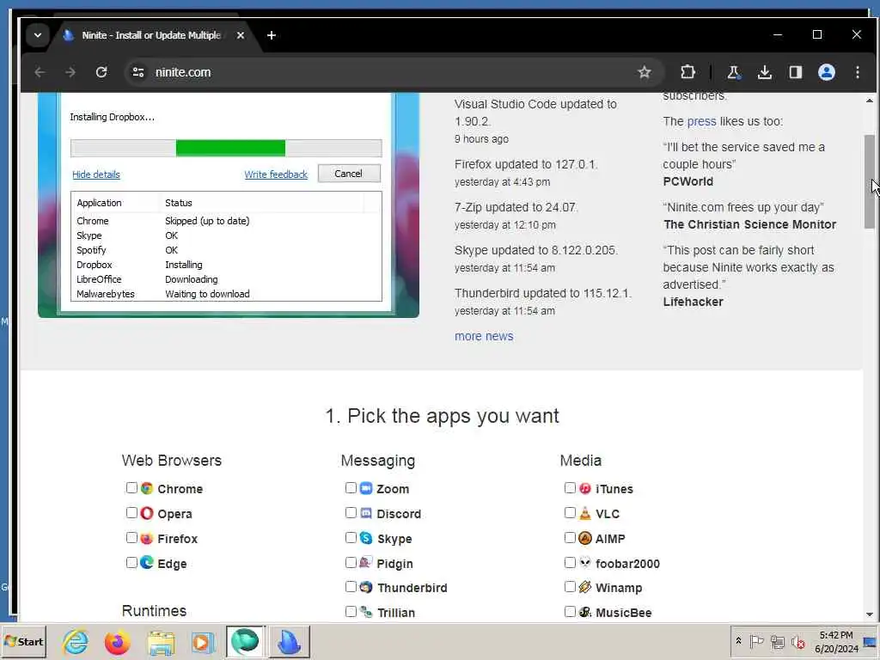
Task: Bookmark this page with the star icon
Action: click(645, 72)
